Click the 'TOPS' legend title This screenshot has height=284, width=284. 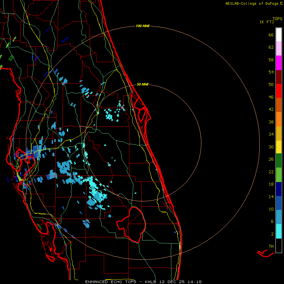[x=277, y=19]
